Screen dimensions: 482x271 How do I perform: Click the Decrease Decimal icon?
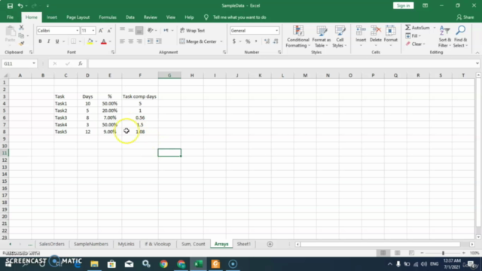(x=276, y=41)
